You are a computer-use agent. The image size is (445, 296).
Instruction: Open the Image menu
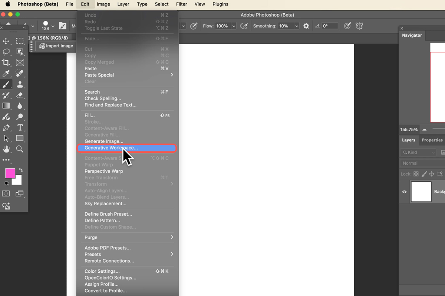(x=103, y=4)
